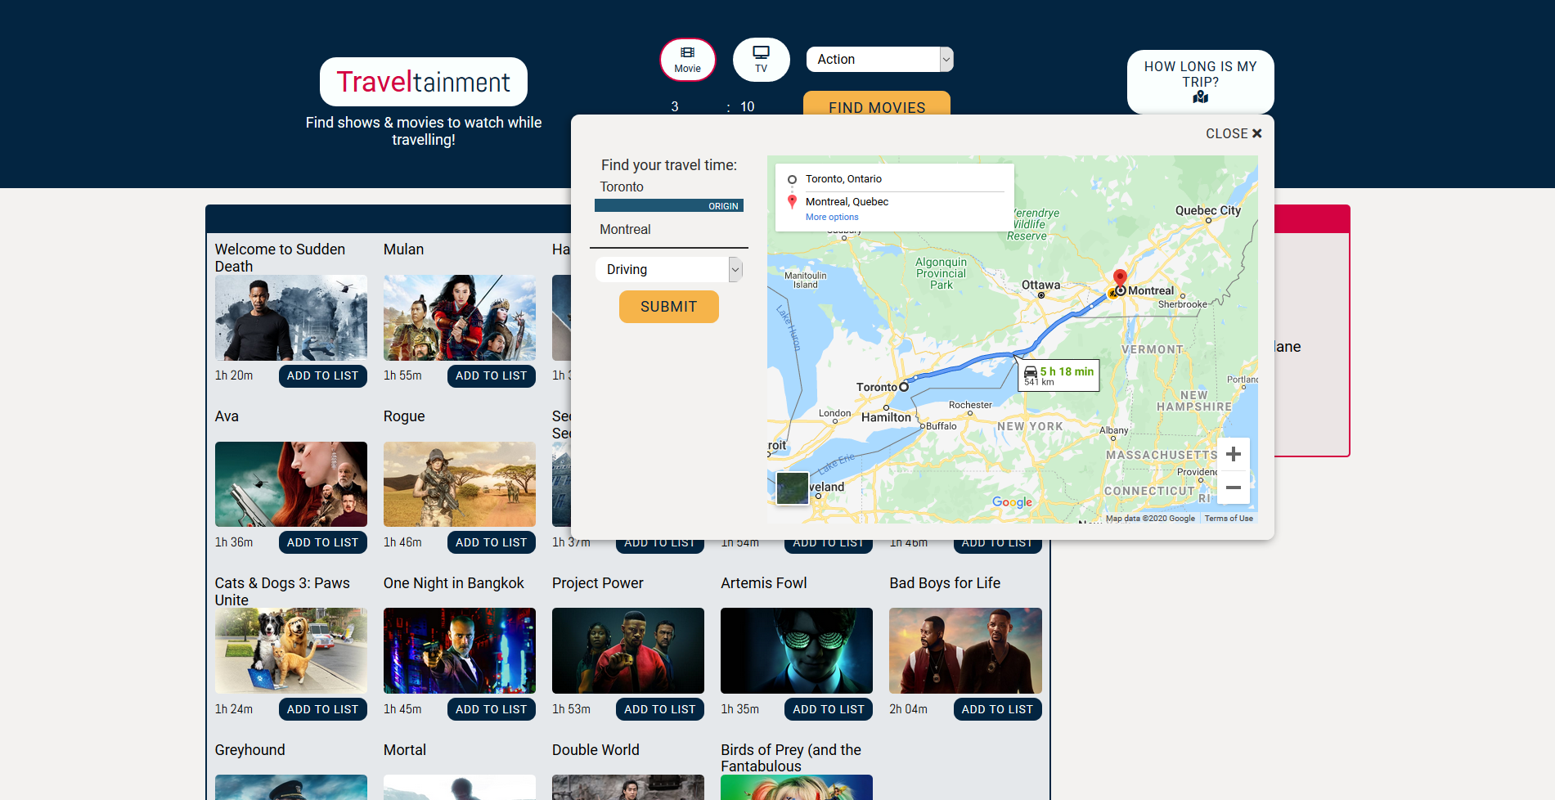Click the 5 h 18 min route label
Viewport: 1555px width, 800px height.
click(x=1067, y=371)
